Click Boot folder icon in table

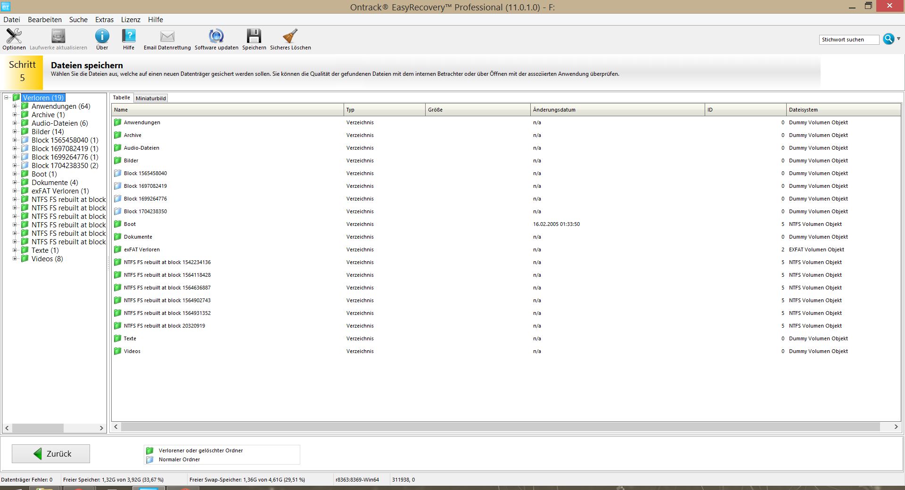pyautogui.click(x=117, y=224)
